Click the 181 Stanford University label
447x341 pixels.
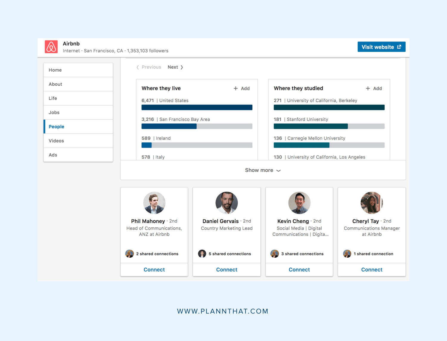(x=301, y=119)
